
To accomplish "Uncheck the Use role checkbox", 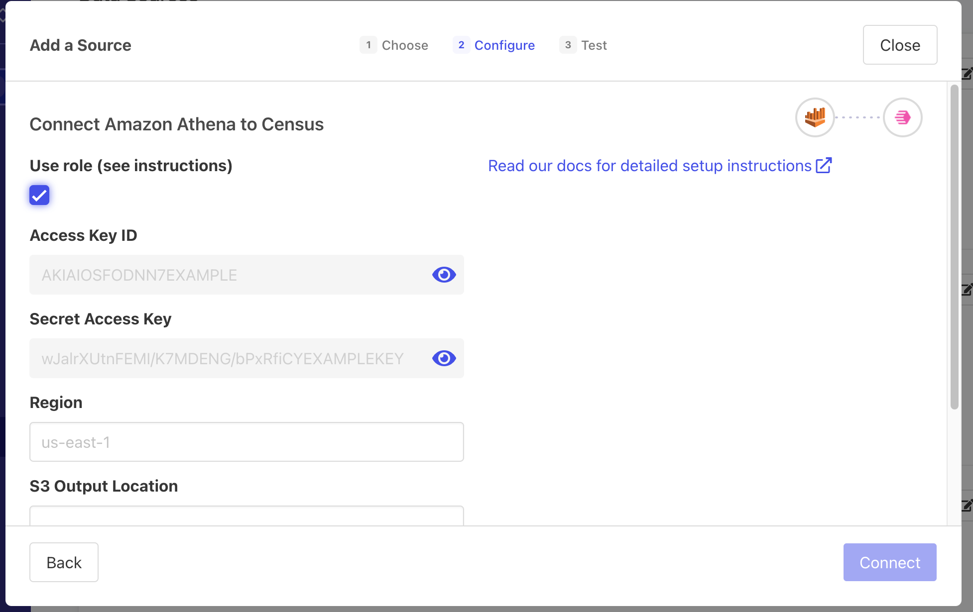I will [x=39, y=195].
